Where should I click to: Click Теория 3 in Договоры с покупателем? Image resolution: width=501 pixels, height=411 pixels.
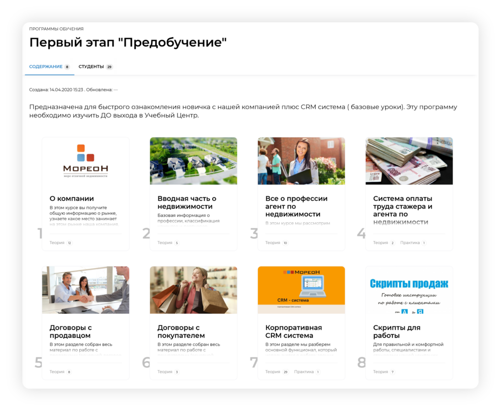click(x=168, y=372)
